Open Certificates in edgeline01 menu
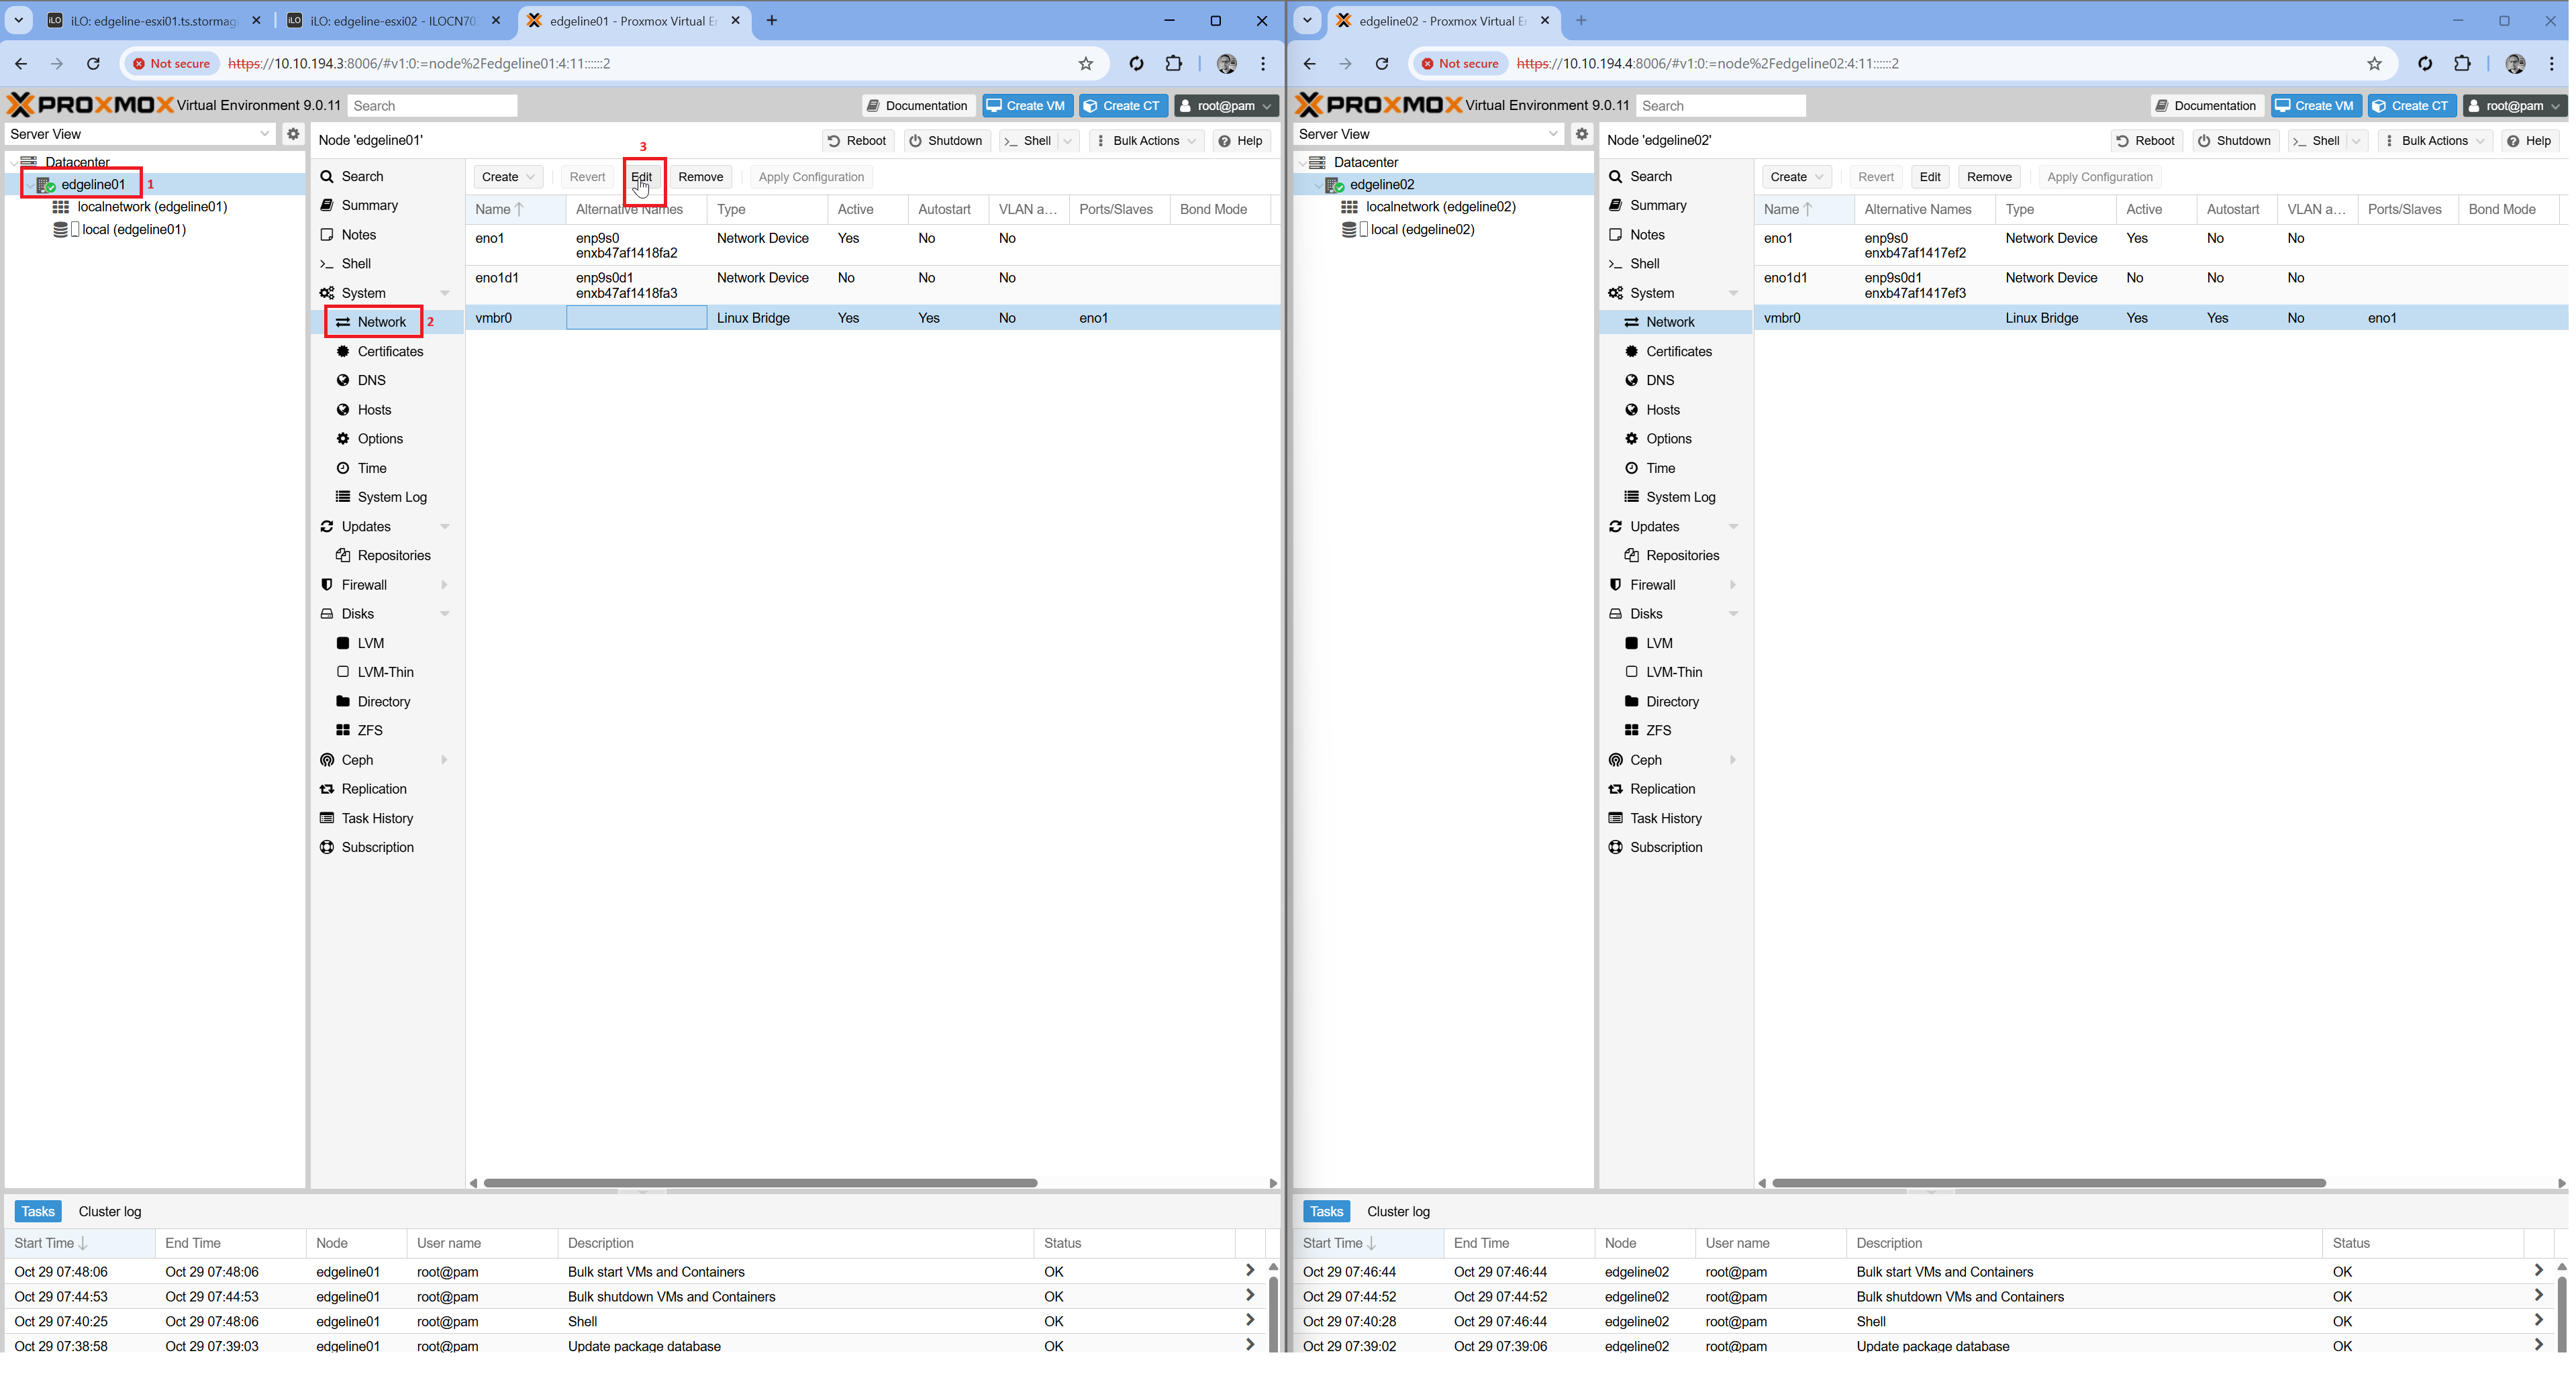 pos(390,352)
